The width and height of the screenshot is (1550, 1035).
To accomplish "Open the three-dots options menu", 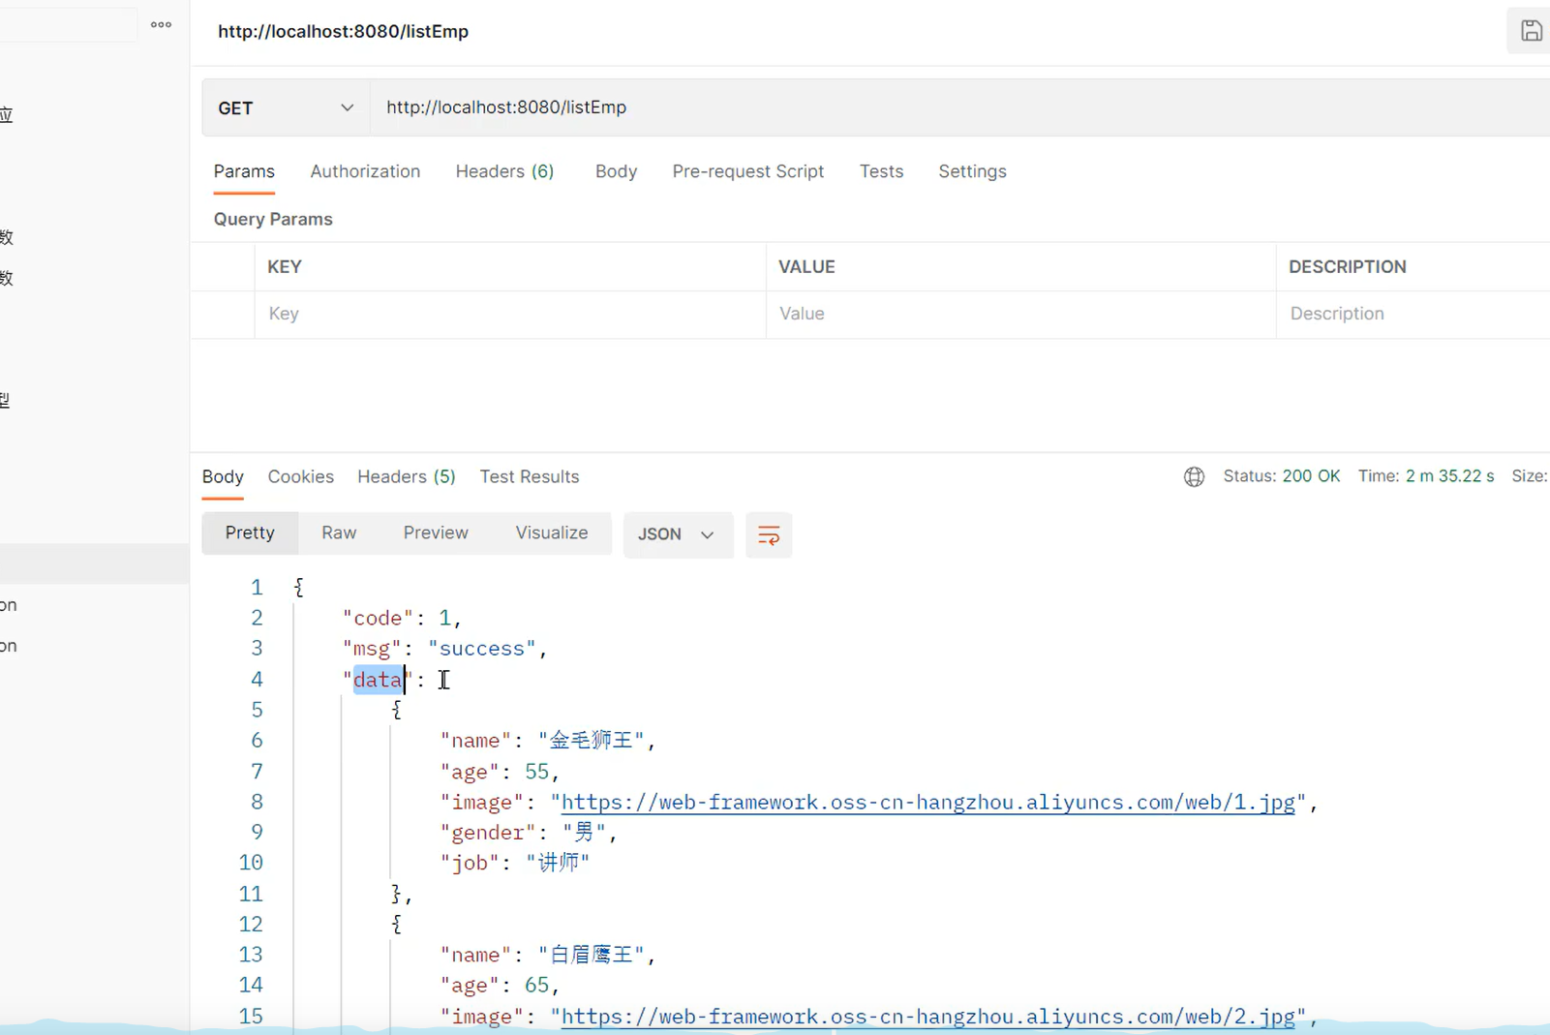I will (x=162, y=25).
